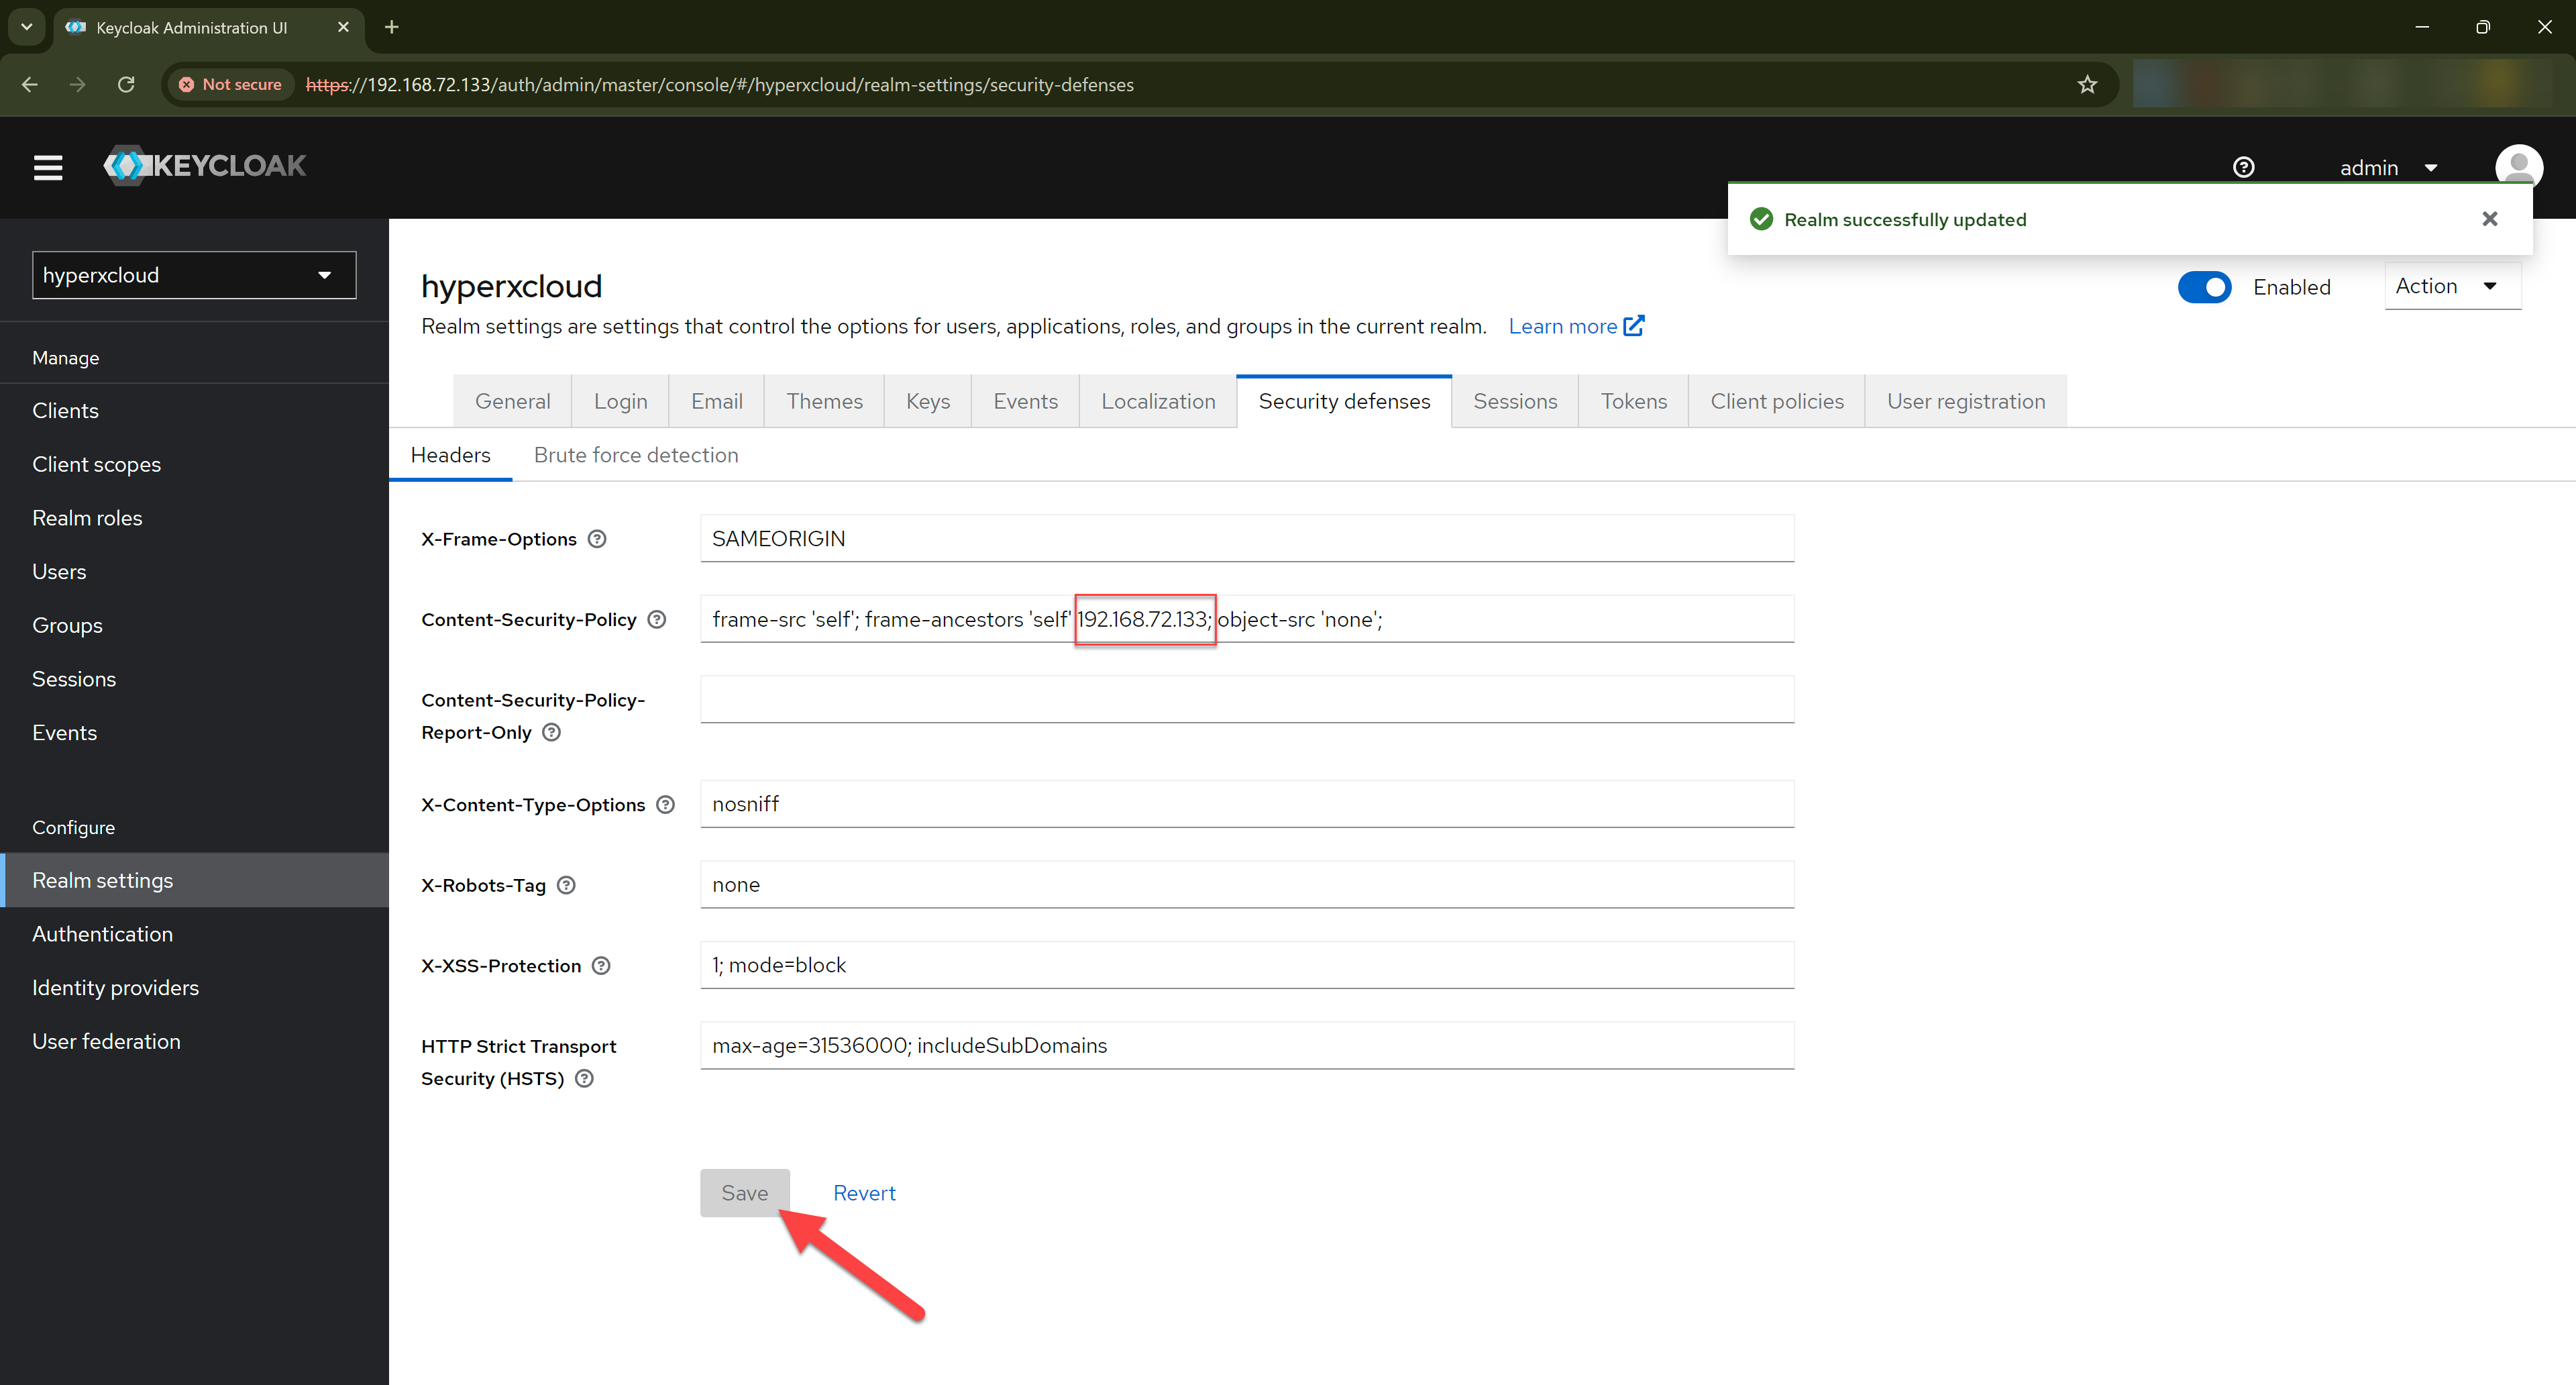Open Identity providers in sidebar
Image resolution: width=2576 pixels, height=1385 pixels.
[x=194, y=988]
